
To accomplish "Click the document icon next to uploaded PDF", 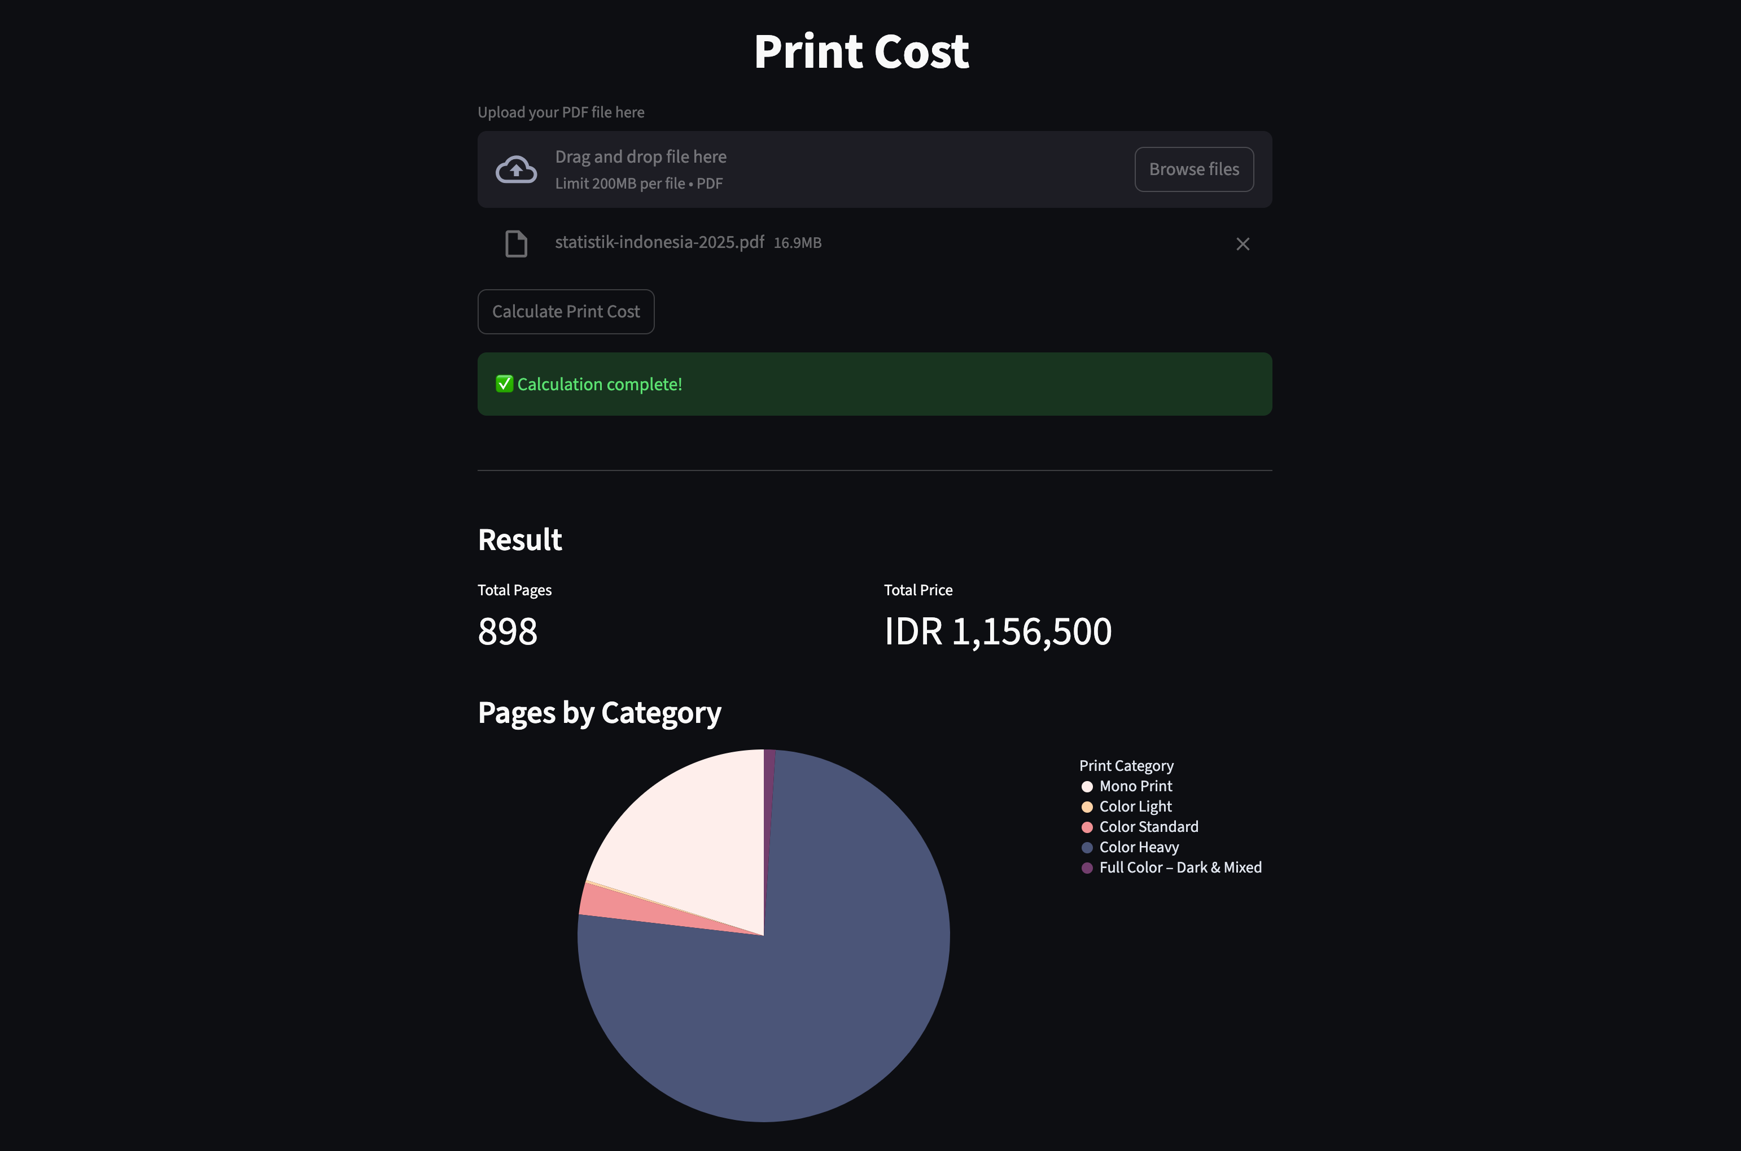I will point(516,243).
